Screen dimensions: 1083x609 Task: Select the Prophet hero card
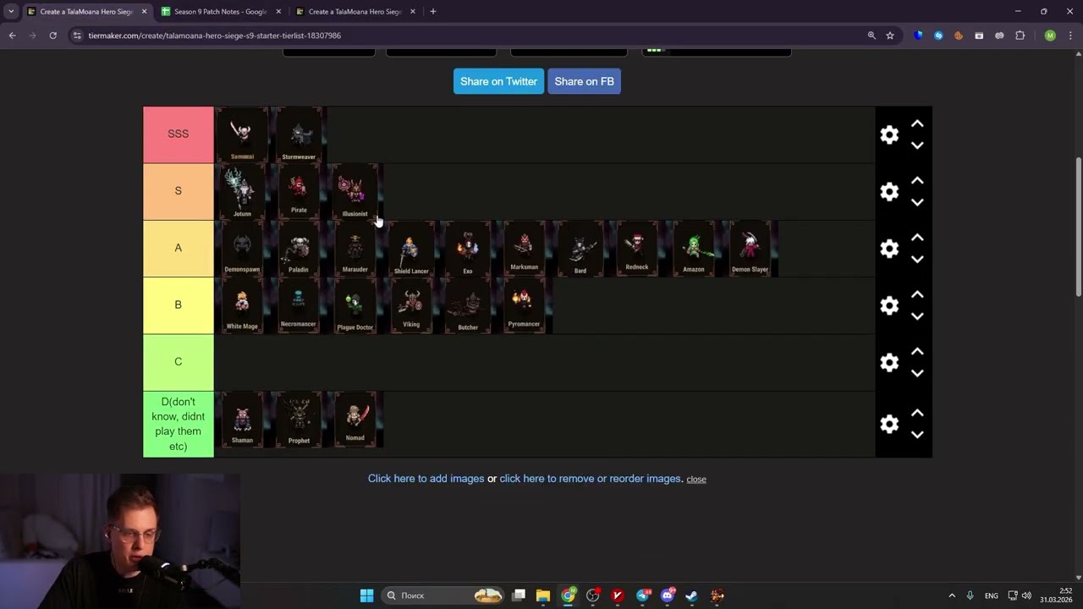tap(299, 420)
